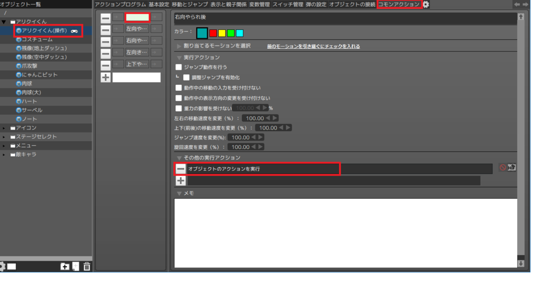Click the object icon of 爪攻撃
The image size is (536, 303).
point(19,66)
